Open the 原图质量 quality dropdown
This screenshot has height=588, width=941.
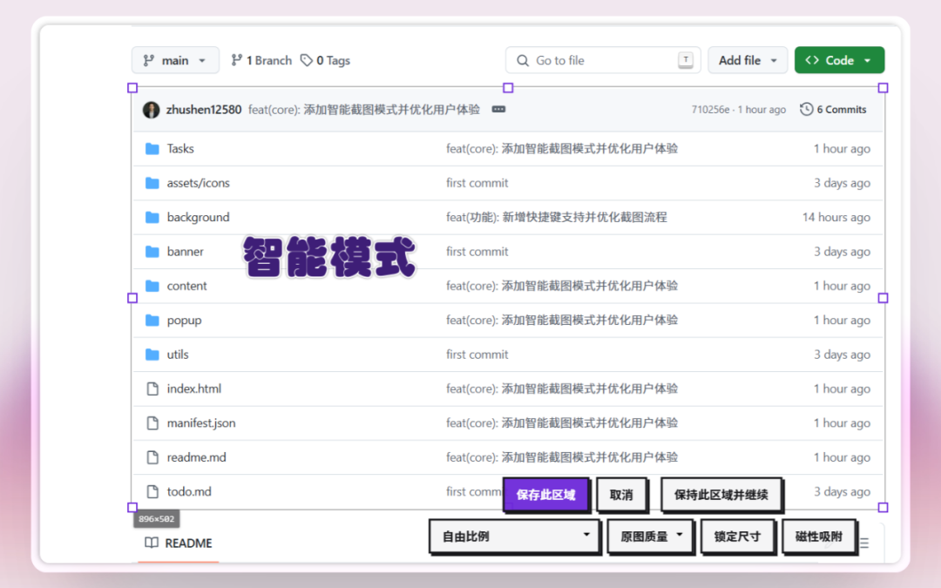point(651,537)
